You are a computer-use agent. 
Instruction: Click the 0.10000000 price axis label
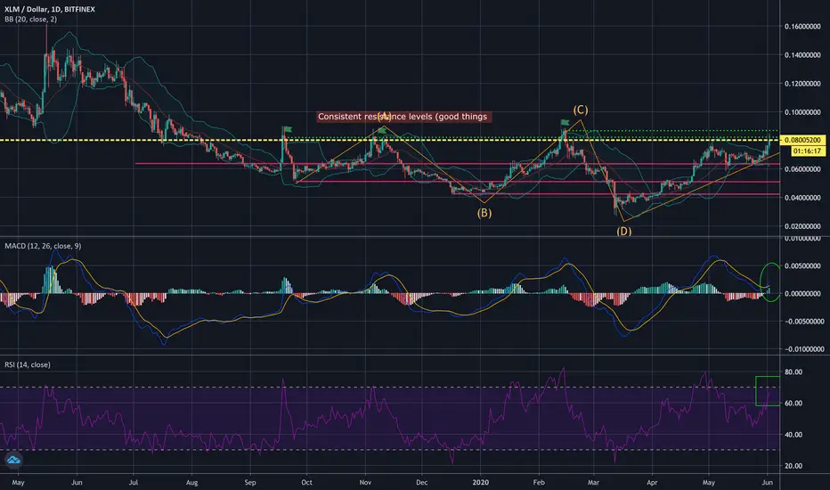[802, 112]
